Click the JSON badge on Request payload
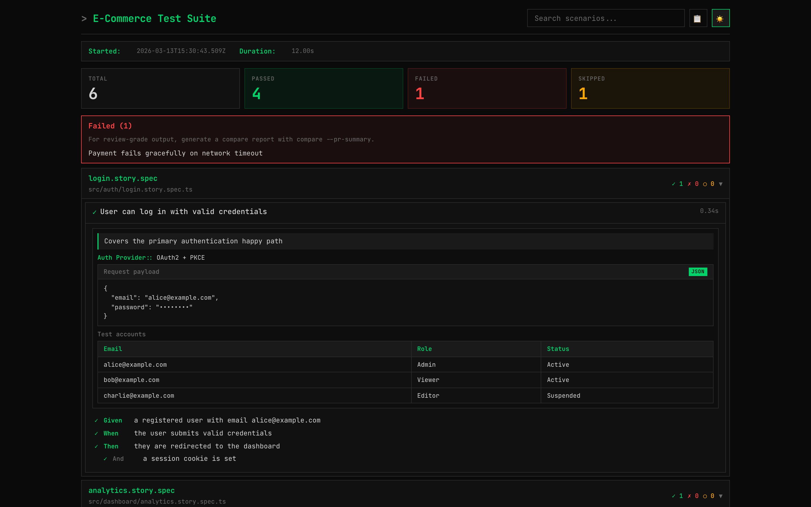This screenshot has width=811, height=507. (698, 272)
